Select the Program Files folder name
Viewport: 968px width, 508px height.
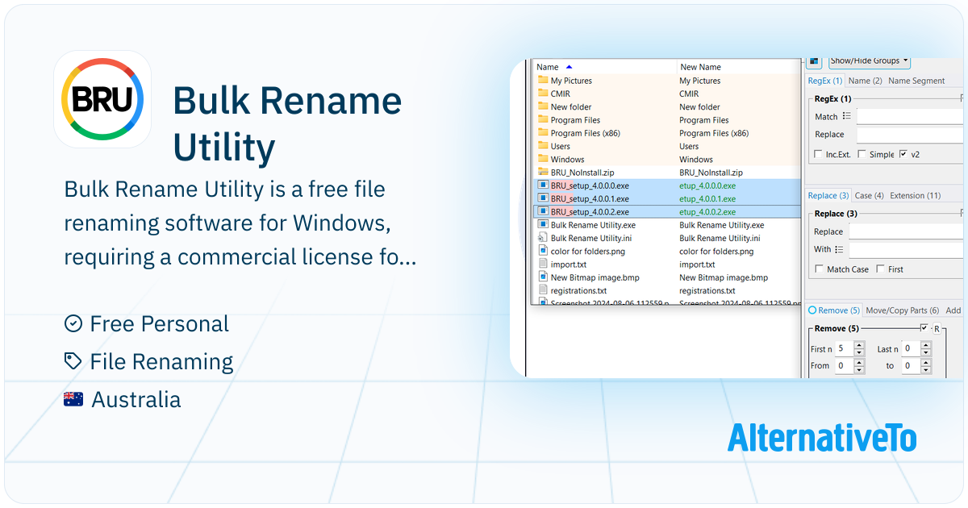pyautogui.click(x=575, y=120)
